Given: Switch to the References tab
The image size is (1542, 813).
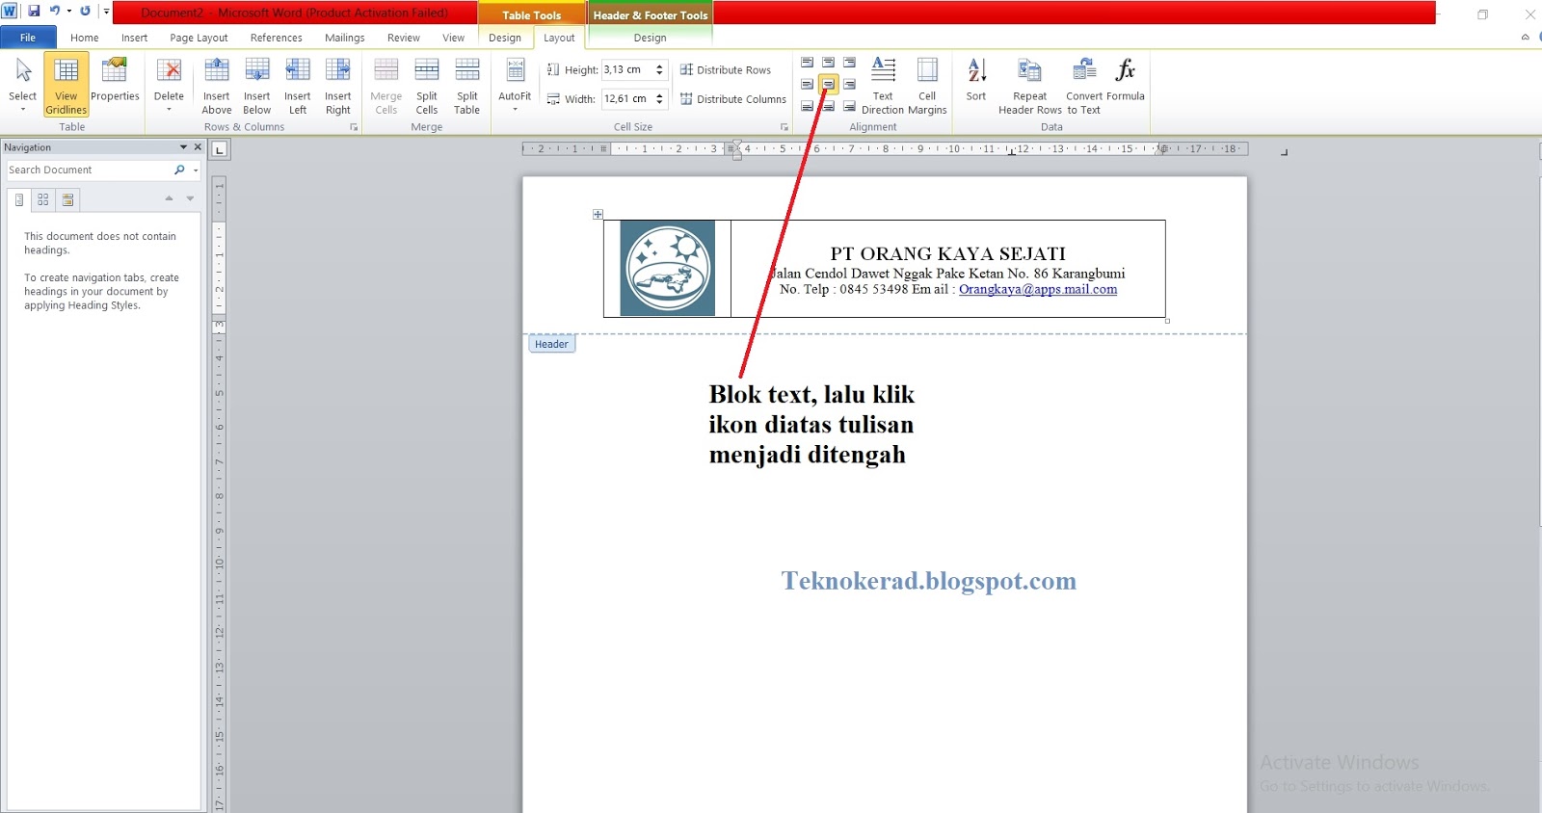Looking at the screenshot, I should [277, 38].
